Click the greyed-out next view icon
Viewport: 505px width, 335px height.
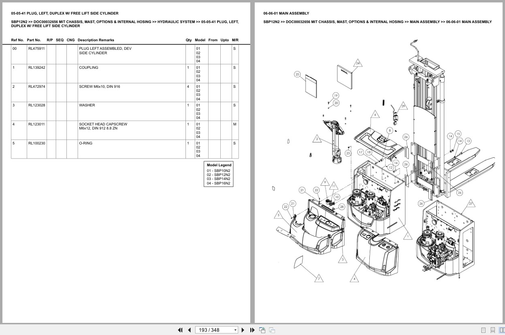(x=272, y=330)
